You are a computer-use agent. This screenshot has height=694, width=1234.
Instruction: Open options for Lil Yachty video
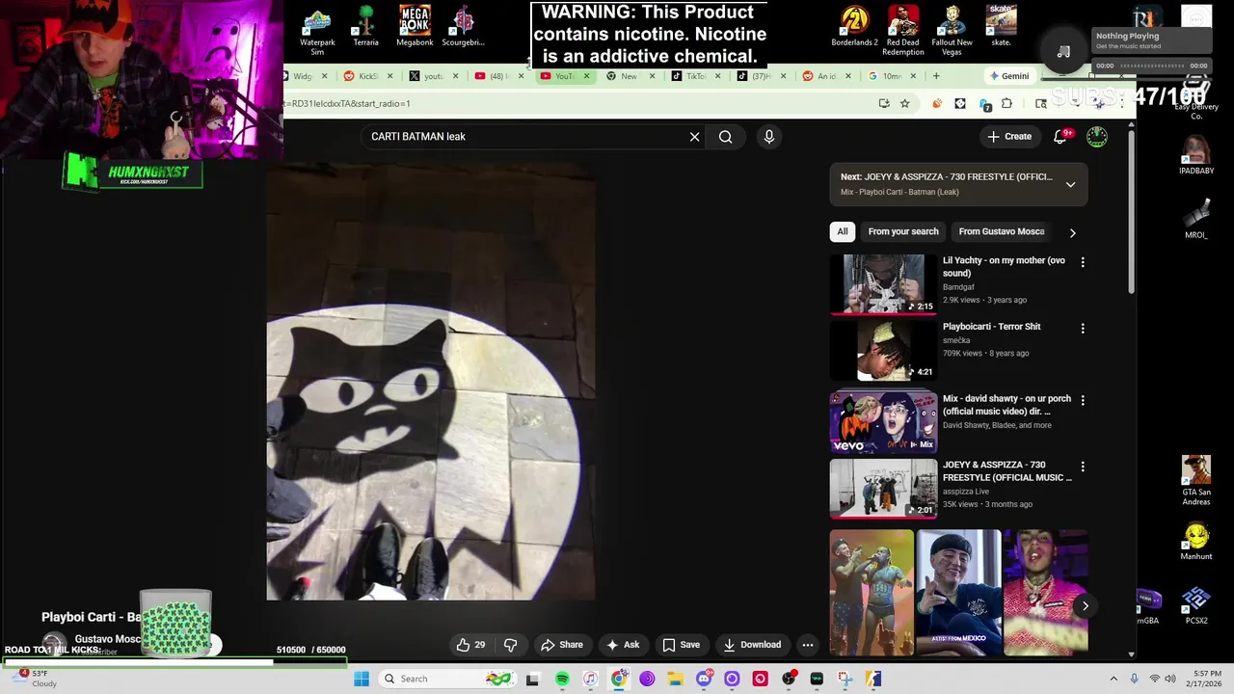[x=1083, y=262]
